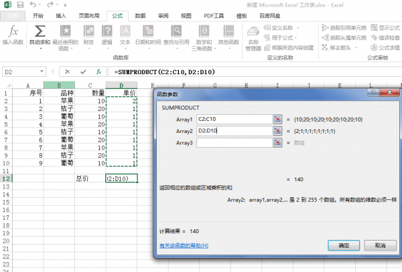Click Remove Arrows (移去箭头)
This screenshot has width=402, height=272.
click(x=336, y=47)
